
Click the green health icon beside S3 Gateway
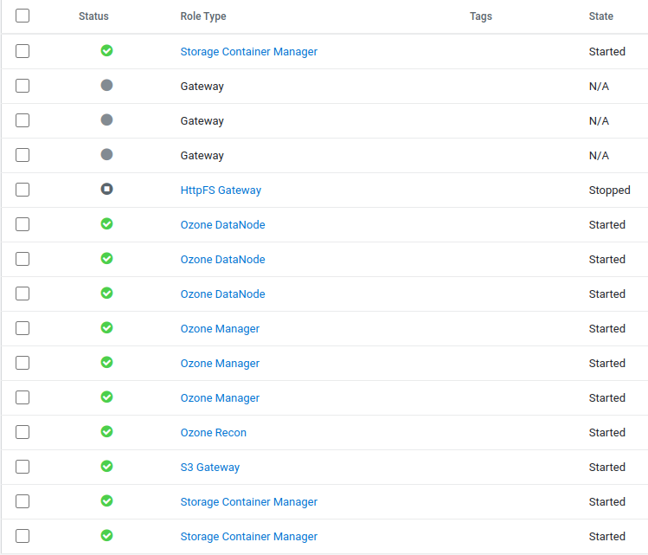(106, 466)
